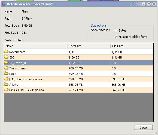Click the A je to folder icon
The image size is (158, 135).
pos(6,84)
